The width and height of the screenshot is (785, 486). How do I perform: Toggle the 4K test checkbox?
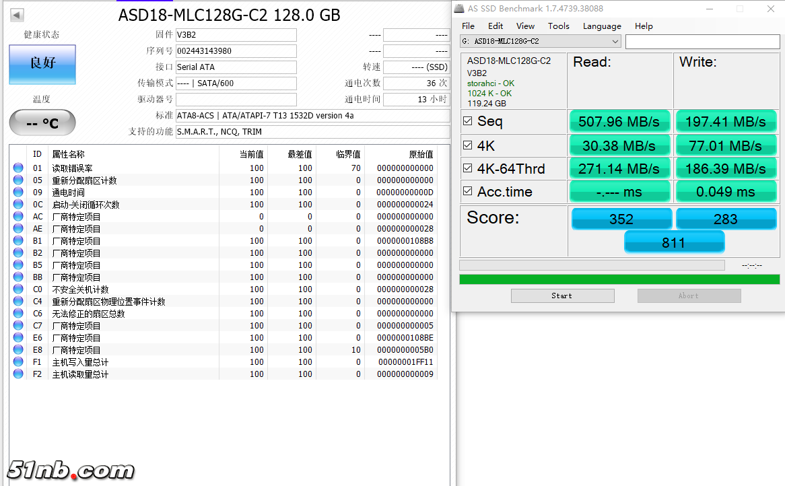(468, 145)
